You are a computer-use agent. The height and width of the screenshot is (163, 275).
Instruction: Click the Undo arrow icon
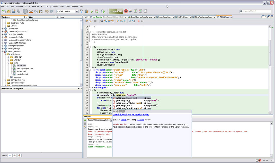coord(47,12)
